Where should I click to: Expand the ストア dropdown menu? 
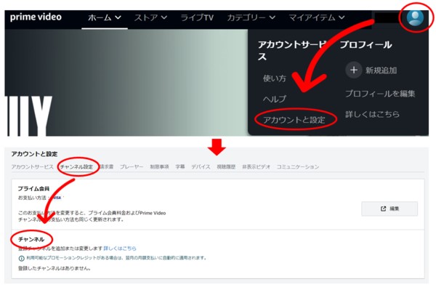(x=150, y=17)
